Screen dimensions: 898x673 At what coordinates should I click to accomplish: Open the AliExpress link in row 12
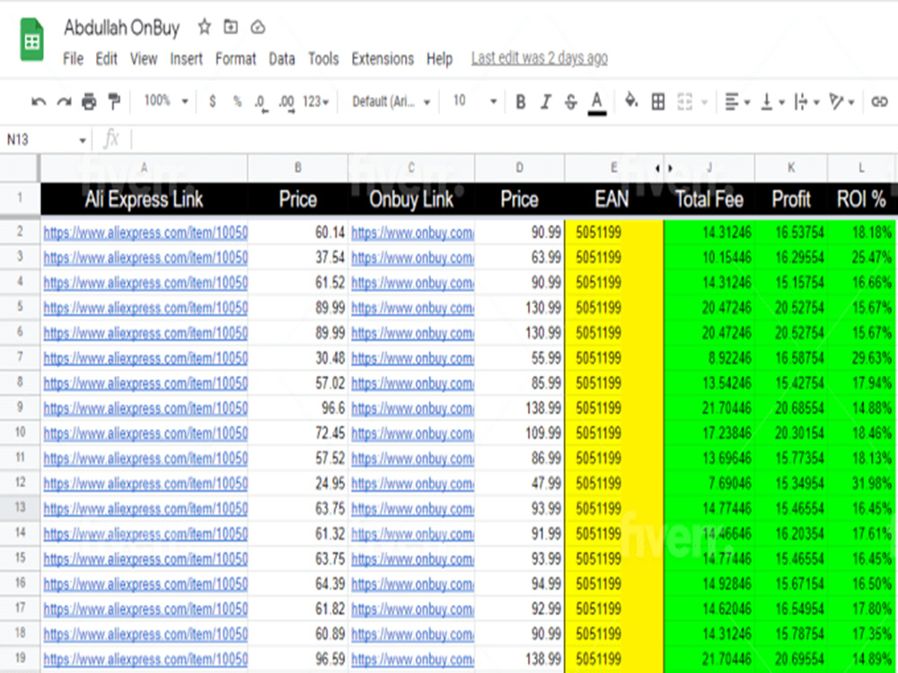pyautogui.click(x=145, y=484)
